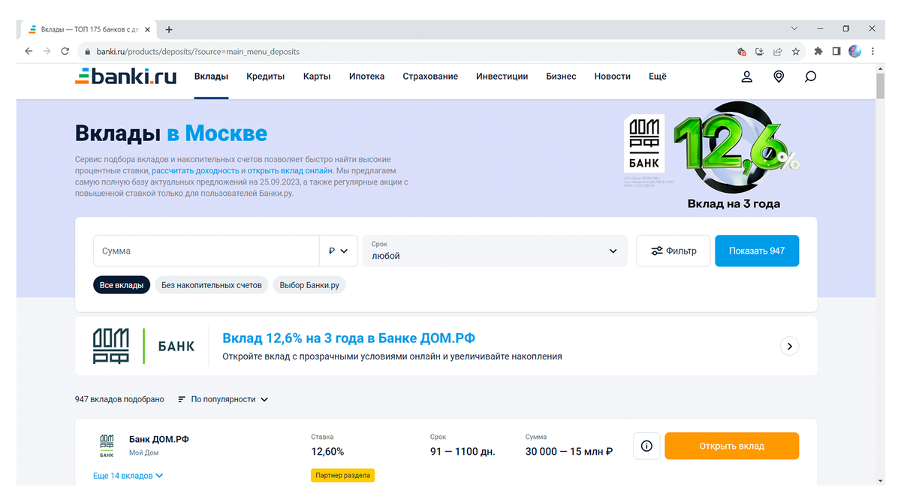Click the browser forward arrow

tap(47, 52)
